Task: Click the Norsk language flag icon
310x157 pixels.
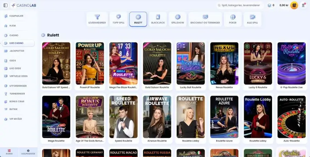Action: [x=9, y=151]
